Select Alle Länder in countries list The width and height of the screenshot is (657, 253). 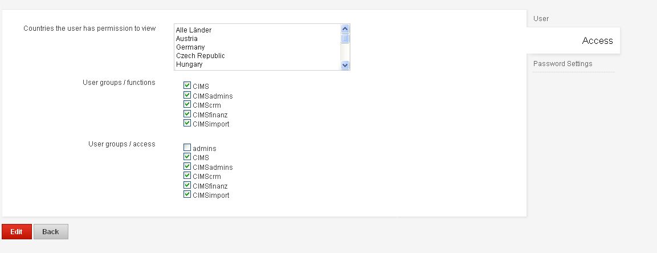194,30
